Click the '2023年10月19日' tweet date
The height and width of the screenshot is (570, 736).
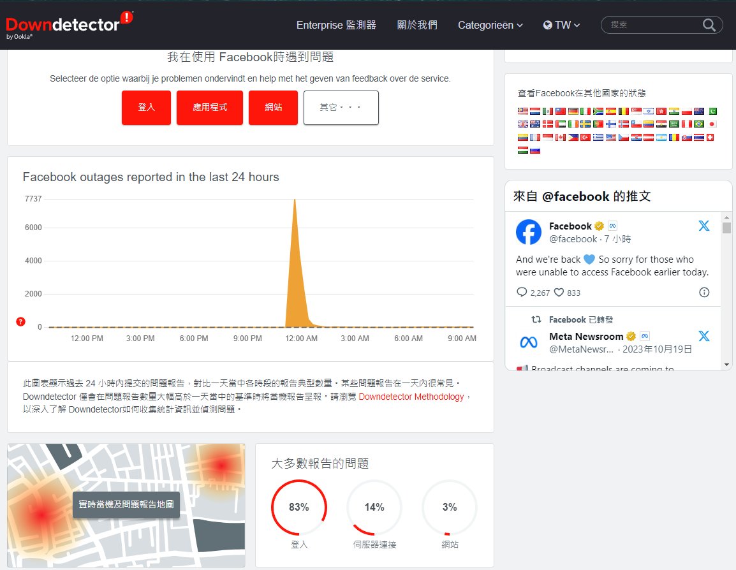click(657, 349)
